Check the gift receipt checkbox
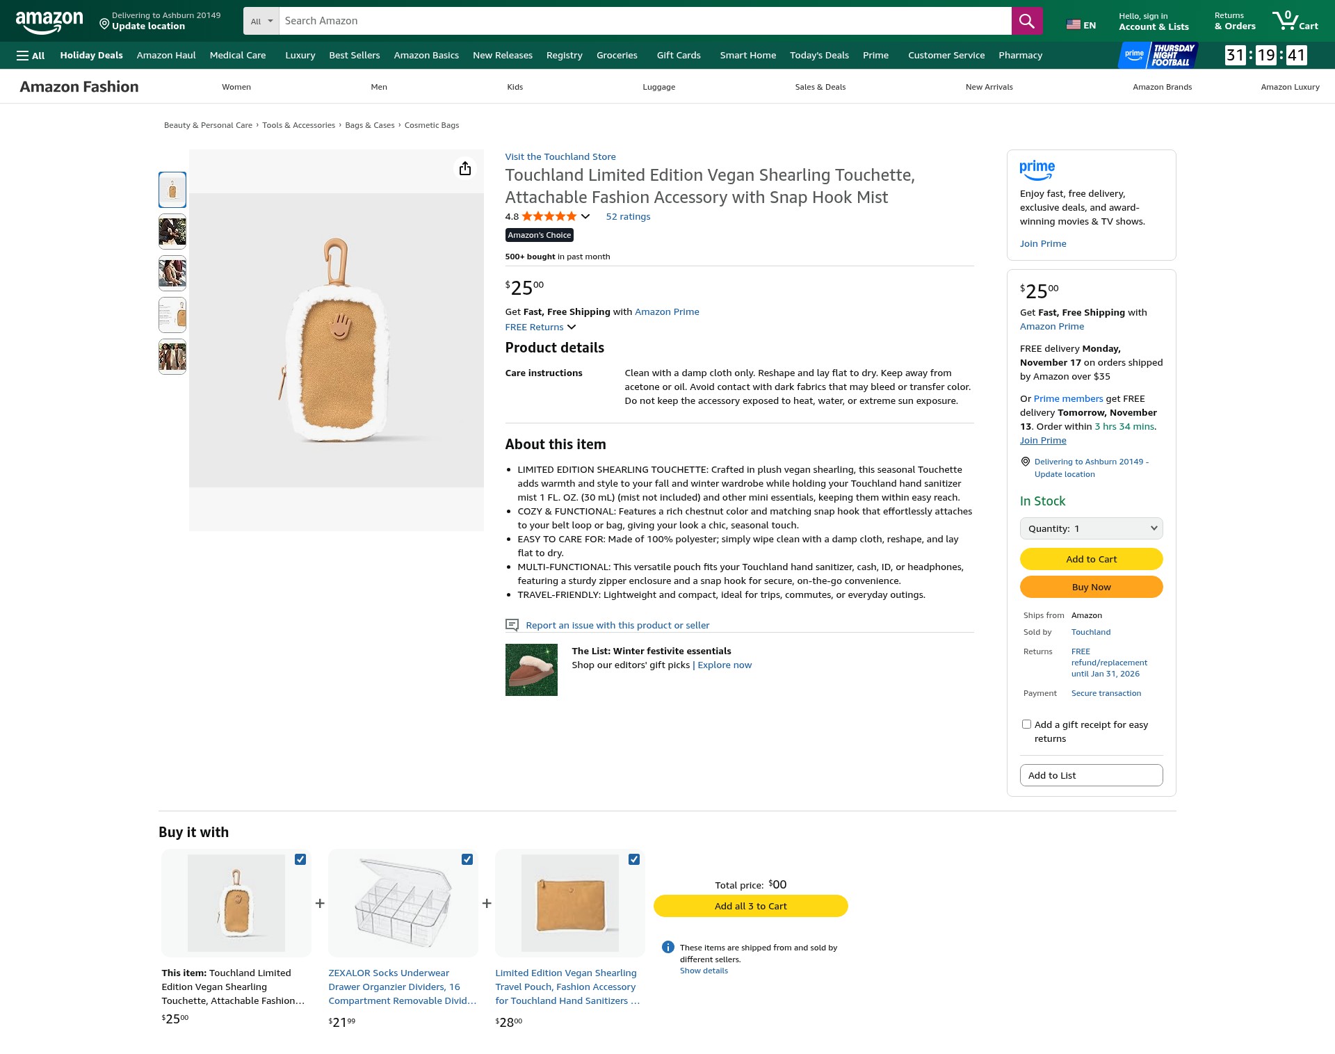The width and height of the screenshot is (1335, 1054). click(1026, 724)
